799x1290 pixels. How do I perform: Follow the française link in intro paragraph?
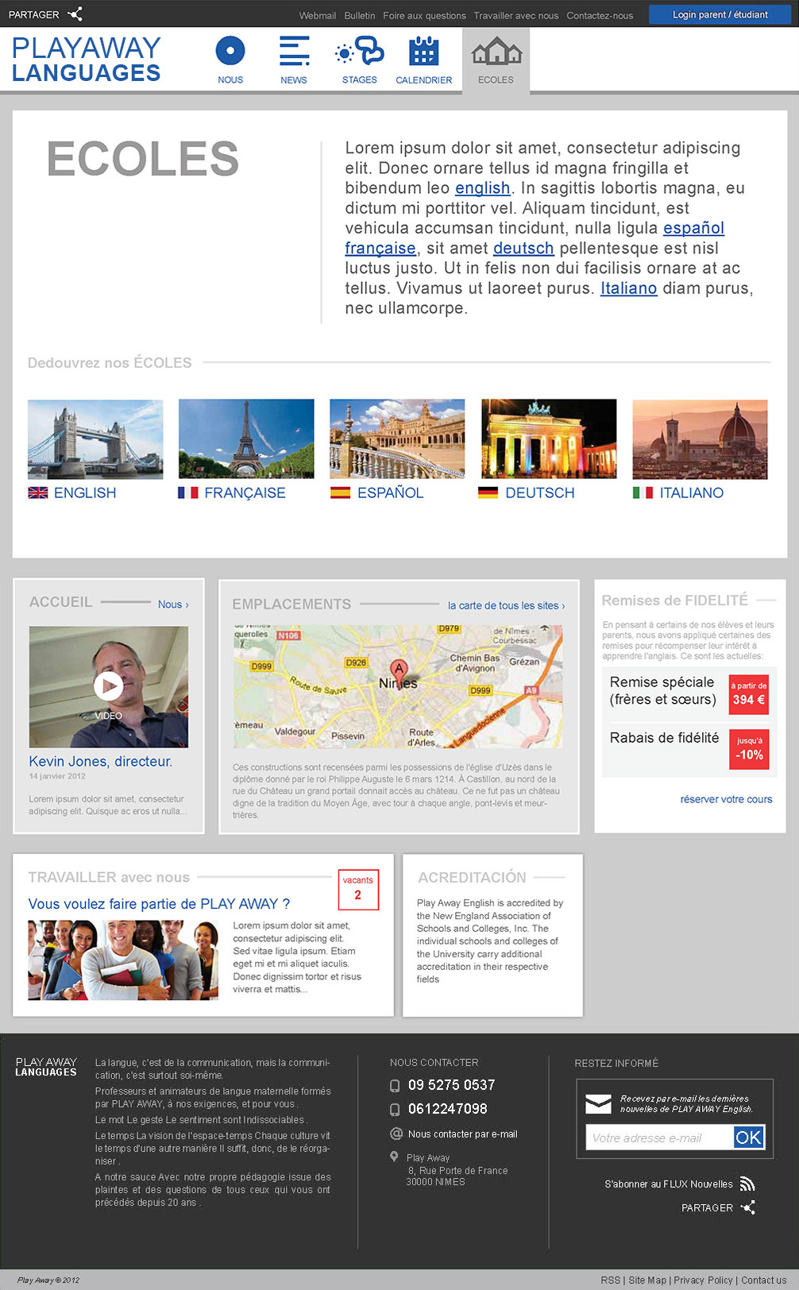(380, 248)
